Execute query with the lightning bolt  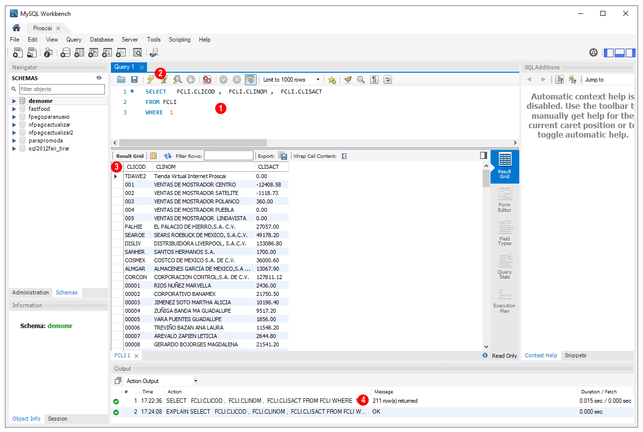click(x=150, y=79)
